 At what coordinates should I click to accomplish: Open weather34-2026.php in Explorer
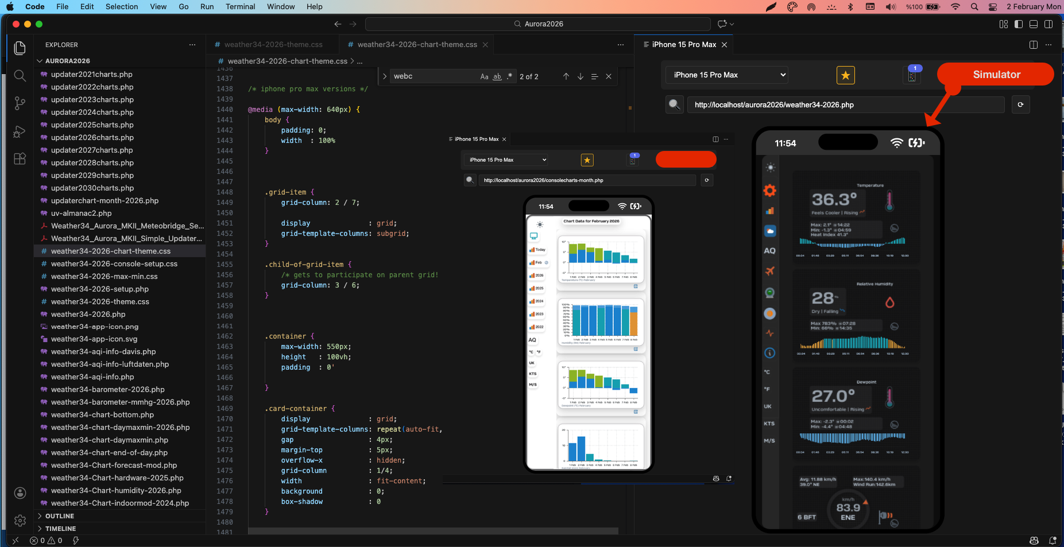coord(88,314)
